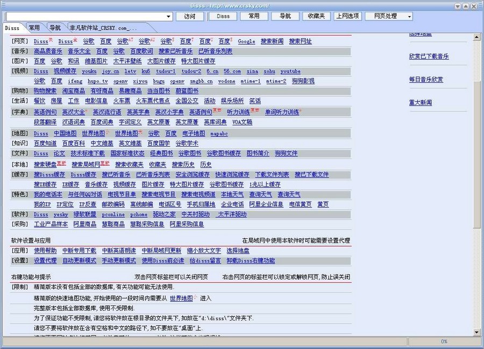The image size is (484, 349).
Task: Open the 驱动之家 link
Action: 164,215
